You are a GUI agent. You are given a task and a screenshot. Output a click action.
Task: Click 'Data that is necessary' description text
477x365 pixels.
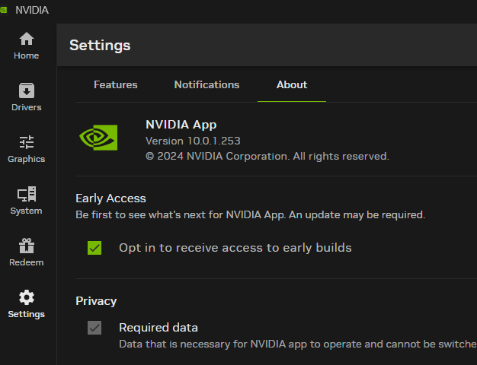tap(298, 344)
